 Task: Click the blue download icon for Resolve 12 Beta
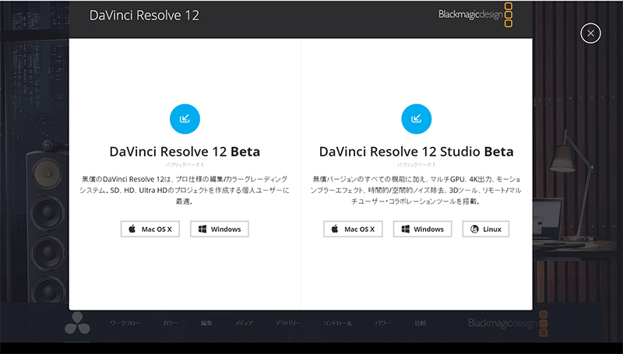tap(185, 118)
